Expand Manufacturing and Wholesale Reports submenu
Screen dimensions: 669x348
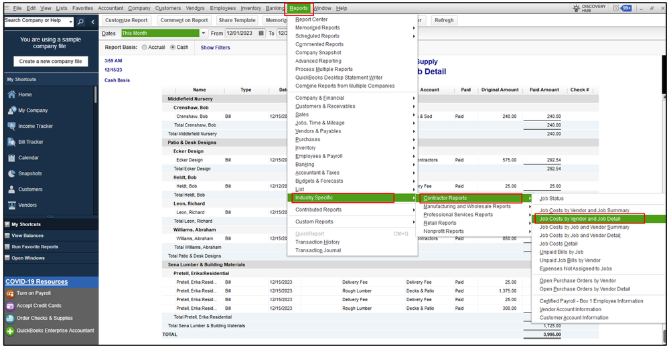(530, 206)
